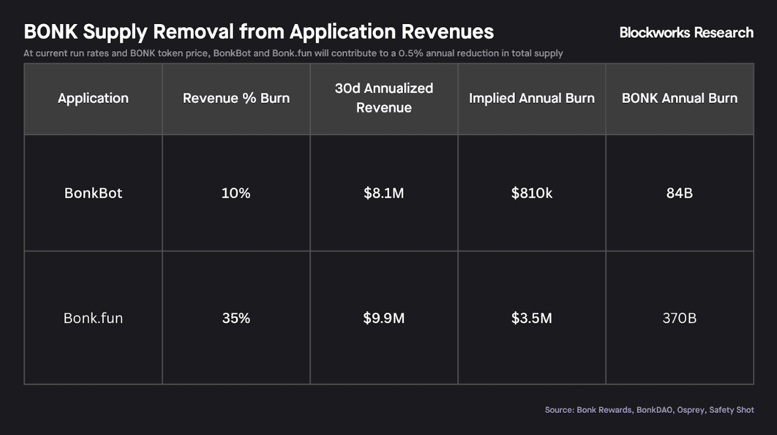Select the Revenue % Burn column header
The image size is (777, 435).
pos(236,98)
